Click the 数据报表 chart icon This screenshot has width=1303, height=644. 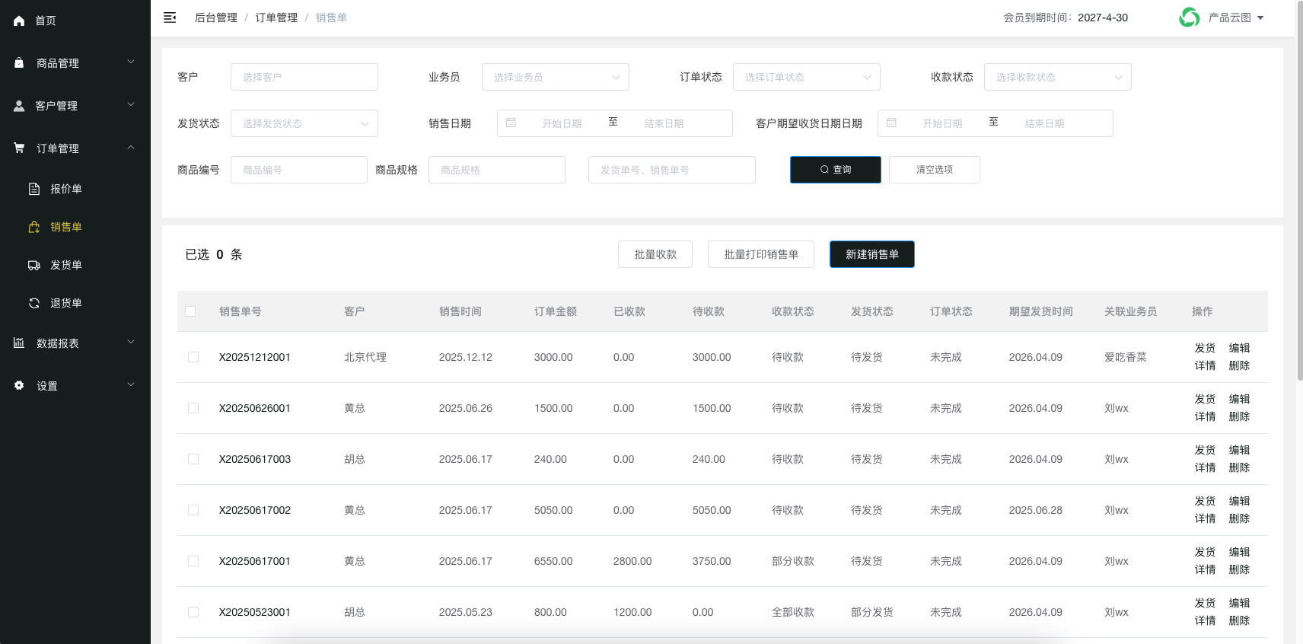tap(19, 343)
